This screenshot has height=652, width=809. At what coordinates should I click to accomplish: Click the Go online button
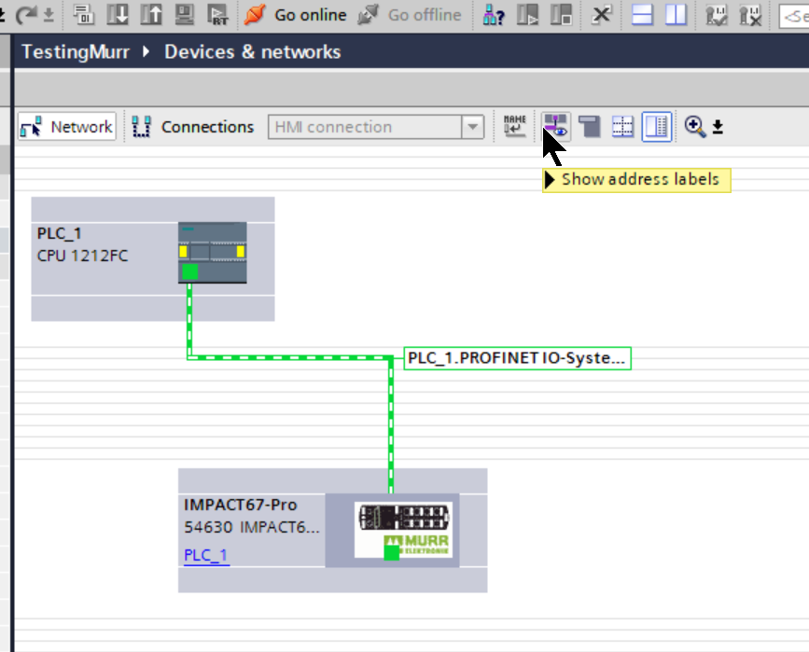tap(295, 15)
